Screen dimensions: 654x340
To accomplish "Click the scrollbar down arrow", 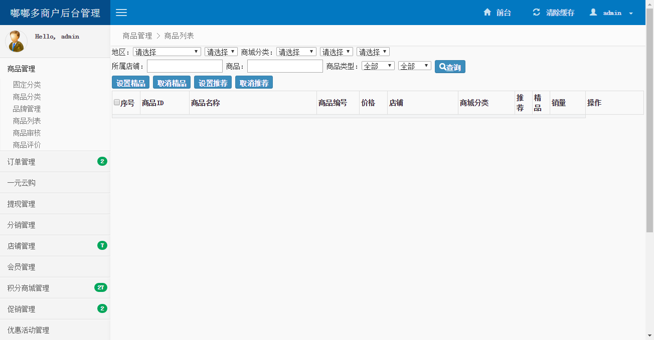I will tap(649, 336).
